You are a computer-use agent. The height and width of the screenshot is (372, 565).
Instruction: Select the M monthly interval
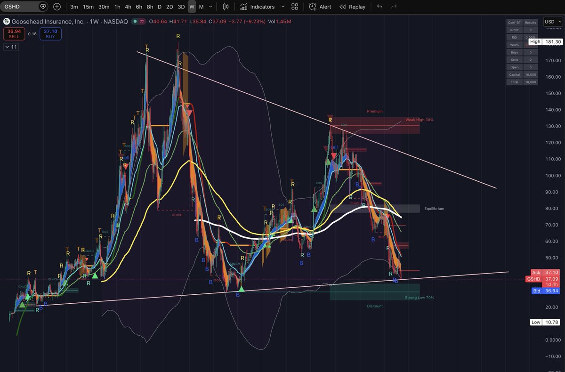(x=201, y=7)
